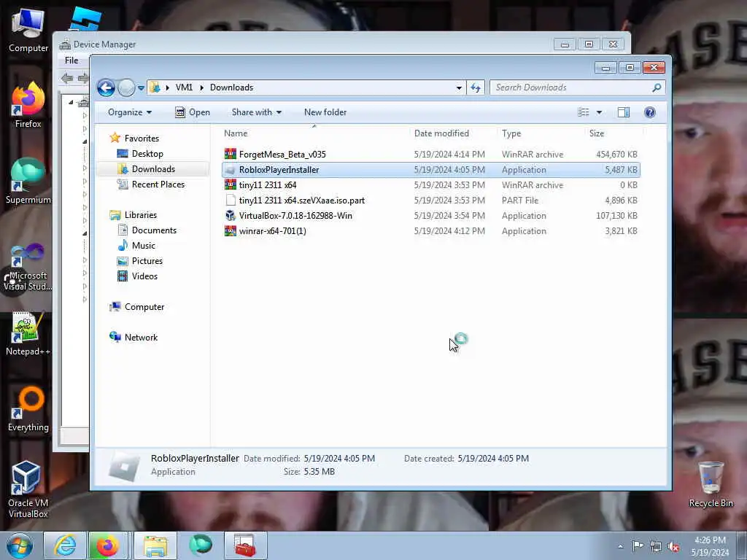Click the network tray icon
Image resolution: width=747 pixels, height=560 pixels.
[656, 547]
